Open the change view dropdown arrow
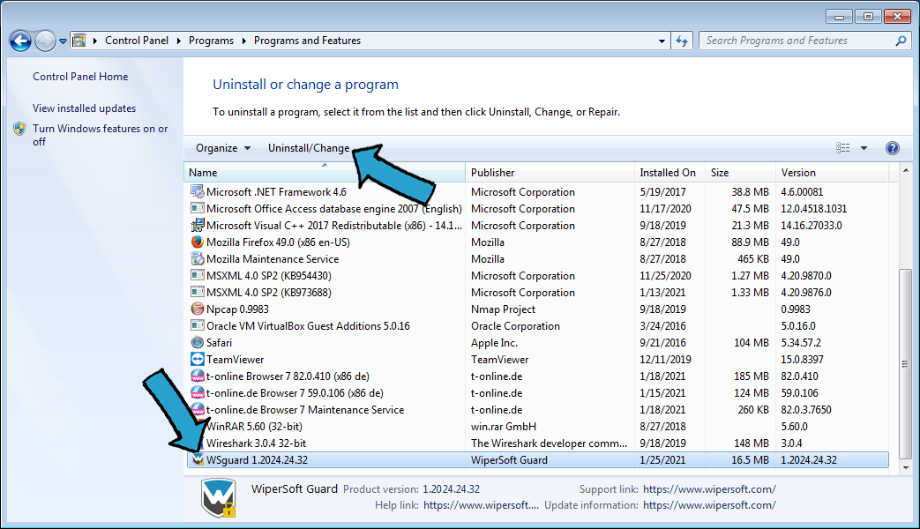 click(x=865, y=147)
